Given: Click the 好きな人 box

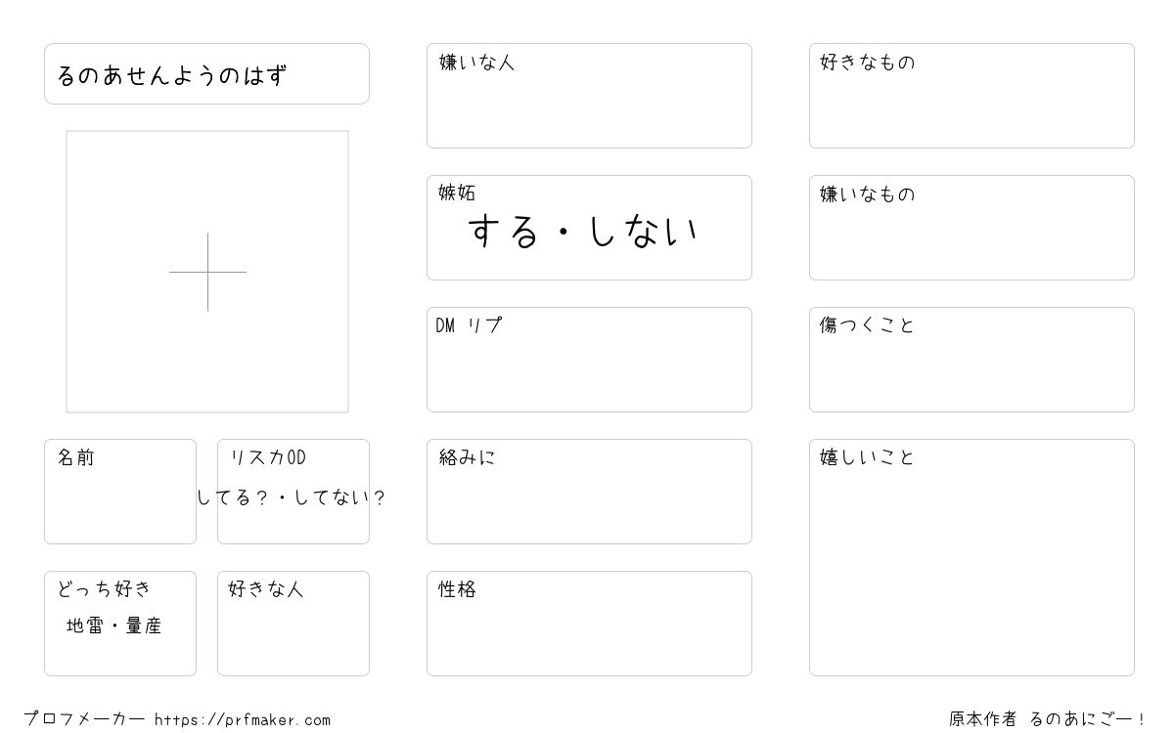Looking at the screenshot, I should pos(293,624).
